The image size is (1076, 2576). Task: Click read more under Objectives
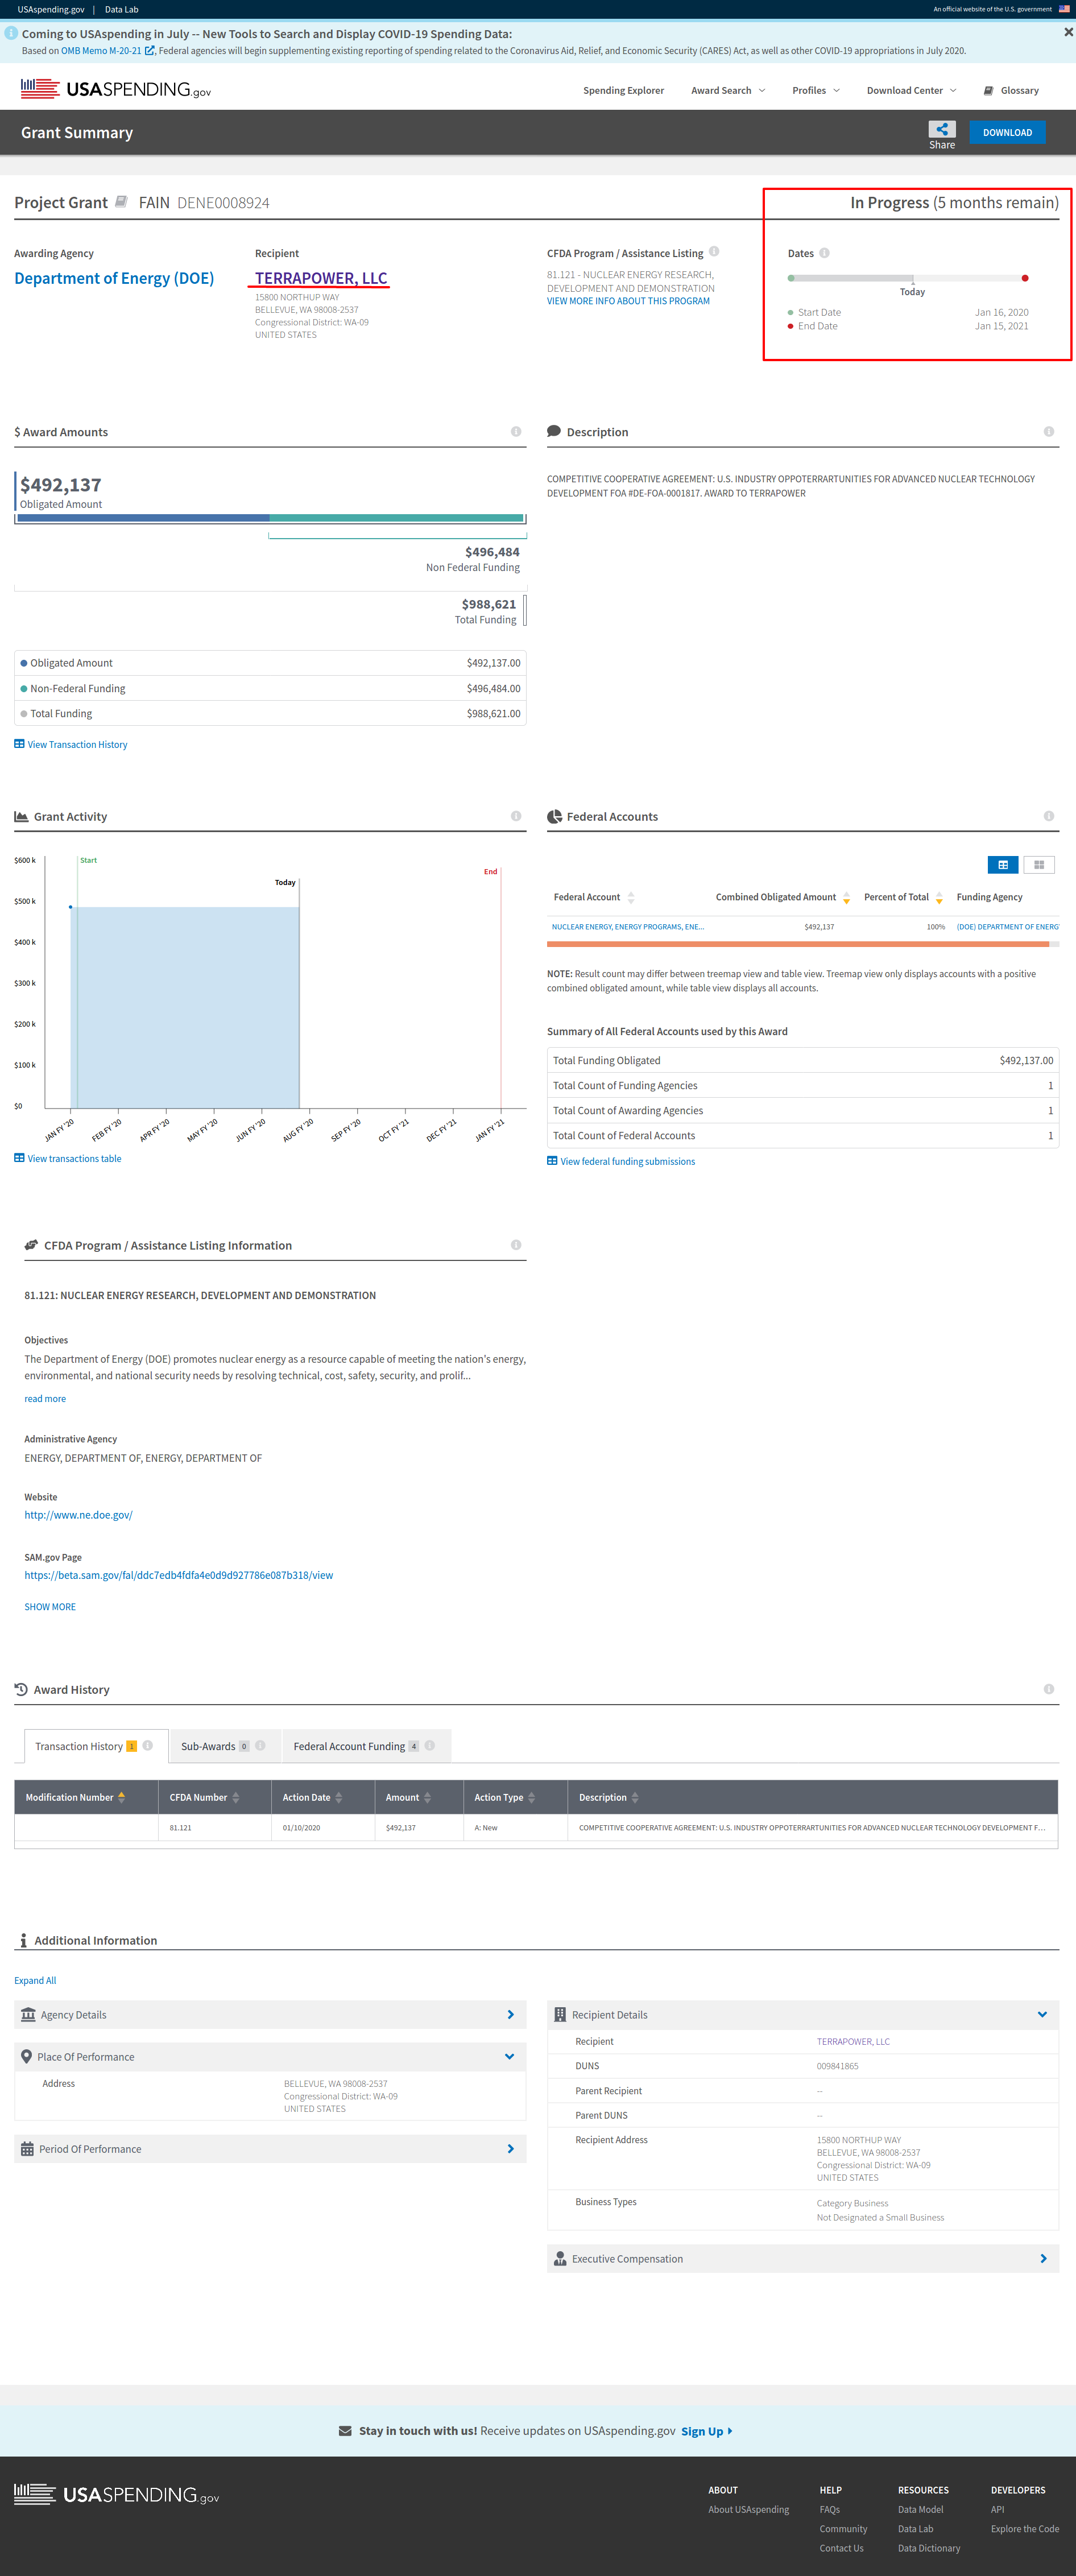[45, 1399]
